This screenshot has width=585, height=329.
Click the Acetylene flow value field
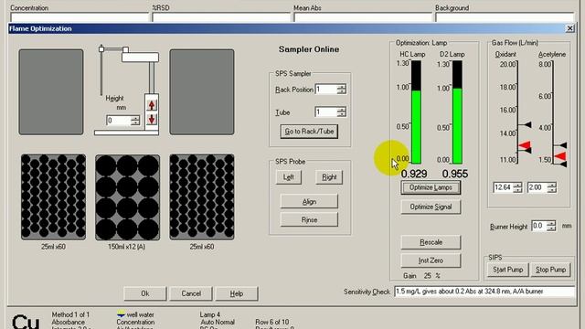(537, 187)
